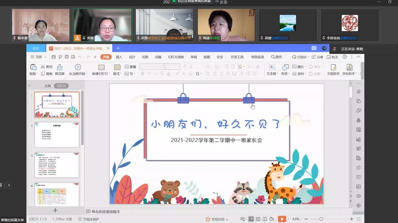Open the Synced (已同步) dropdown
Viewport: 398px width, 223px height.
point(300,57)
